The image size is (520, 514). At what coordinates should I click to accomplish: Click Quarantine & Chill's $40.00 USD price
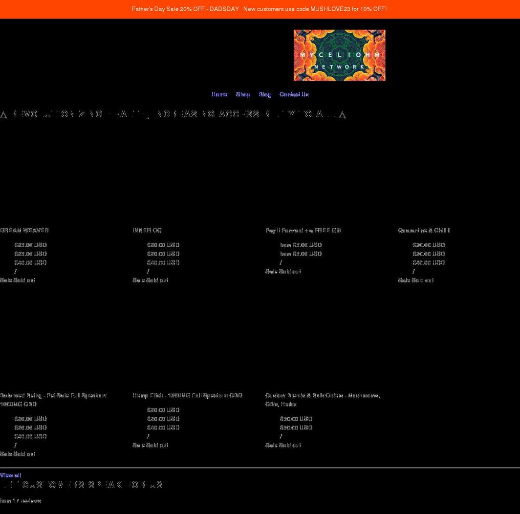click(x=429, y=263)
